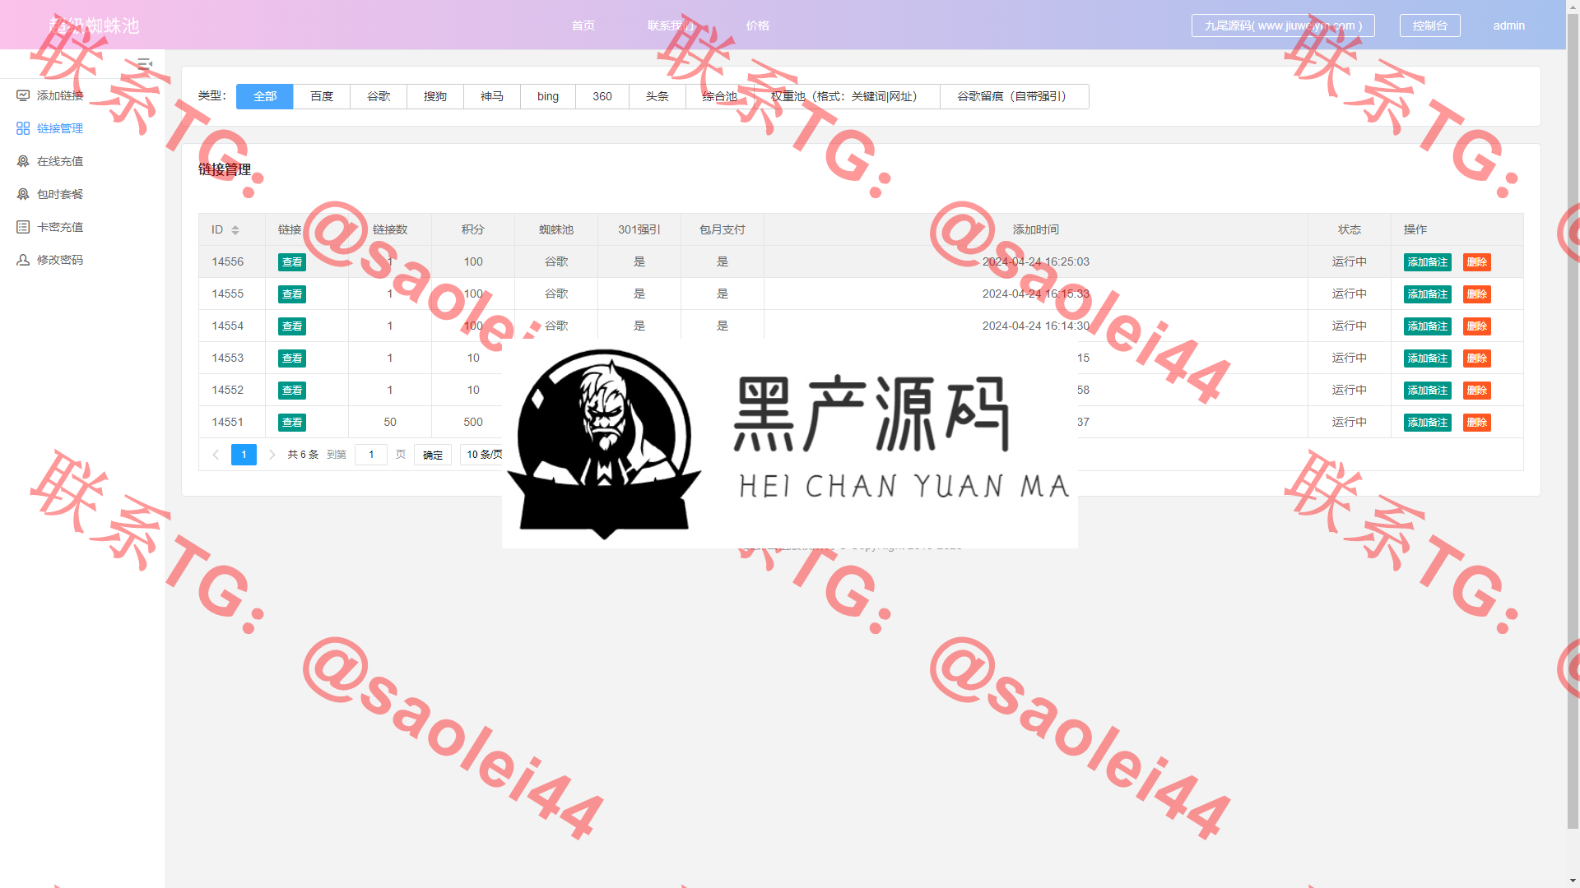Delete row 14556 with 删除
This screenshot has width=1580, height=888.
[1477, 262]
